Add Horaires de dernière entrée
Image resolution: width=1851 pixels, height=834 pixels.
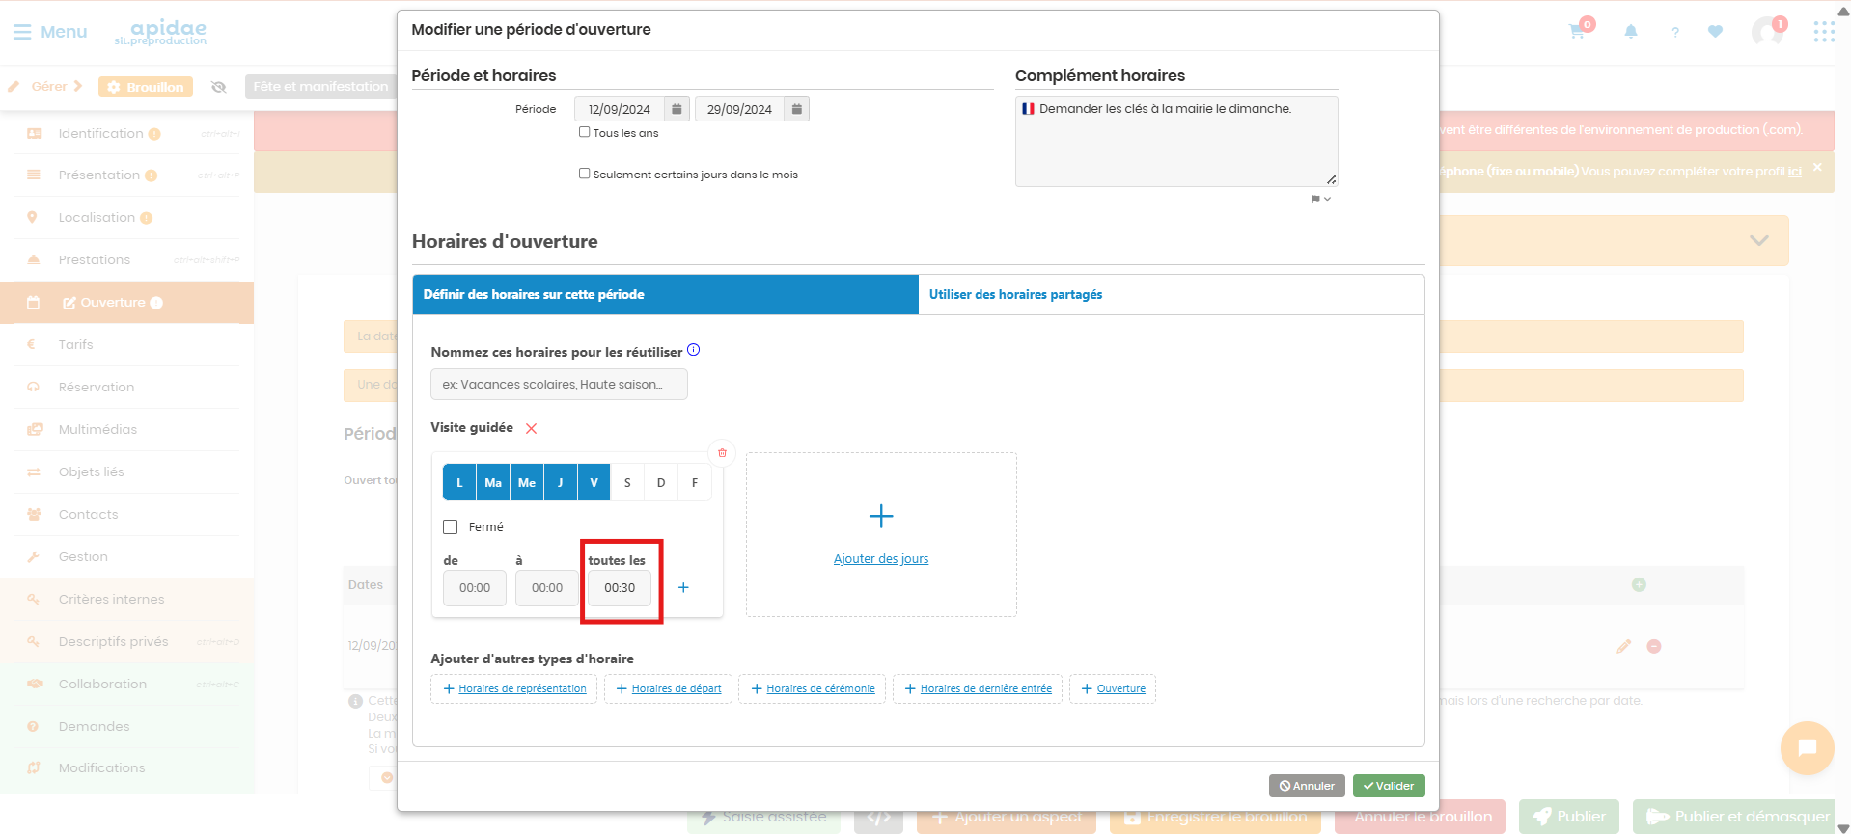tap(978, 688)
